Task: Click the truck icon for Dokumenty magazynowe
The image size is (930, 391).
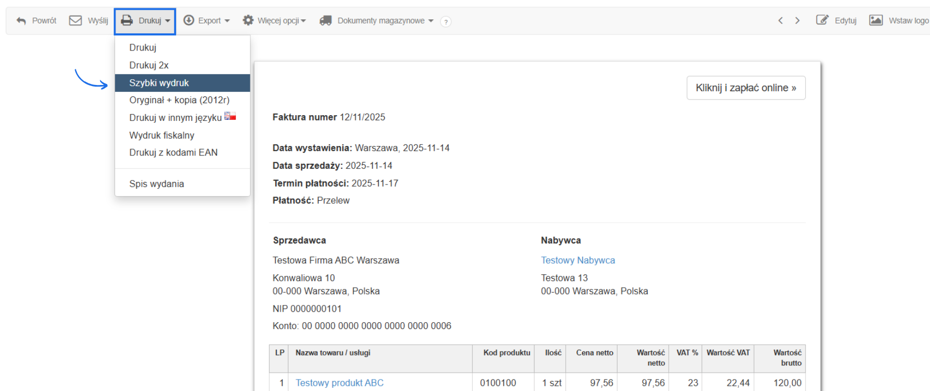Action: (326, 20)
